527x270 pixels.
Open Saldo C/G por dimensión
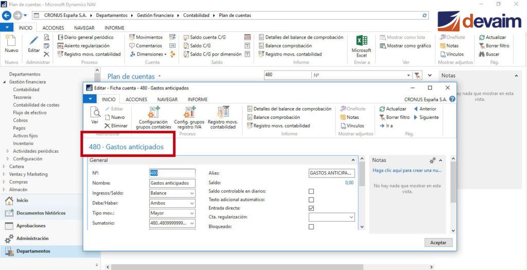[x=213, y=54]
